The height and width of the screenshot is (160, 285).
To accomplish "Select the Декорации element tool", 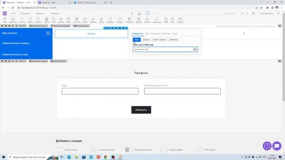I will tap(157, 20).
